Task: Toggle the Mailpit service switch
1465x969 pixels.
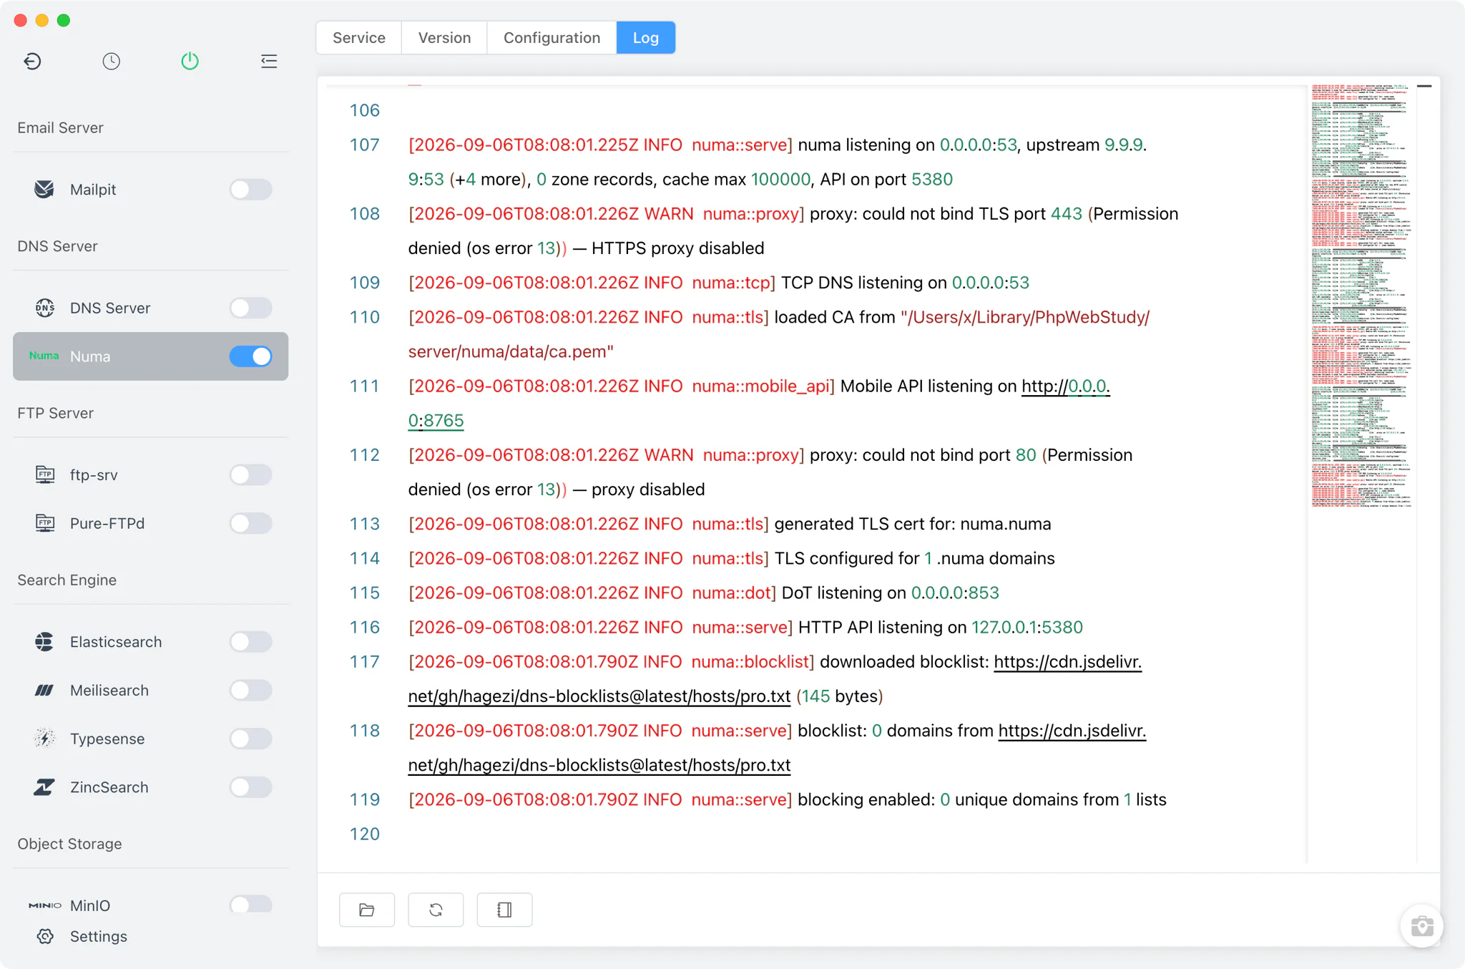Action: tap(250, 189)
